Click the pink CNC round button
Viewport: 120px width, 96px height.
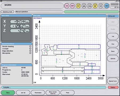pyautogui.click(x=67, y=6)
